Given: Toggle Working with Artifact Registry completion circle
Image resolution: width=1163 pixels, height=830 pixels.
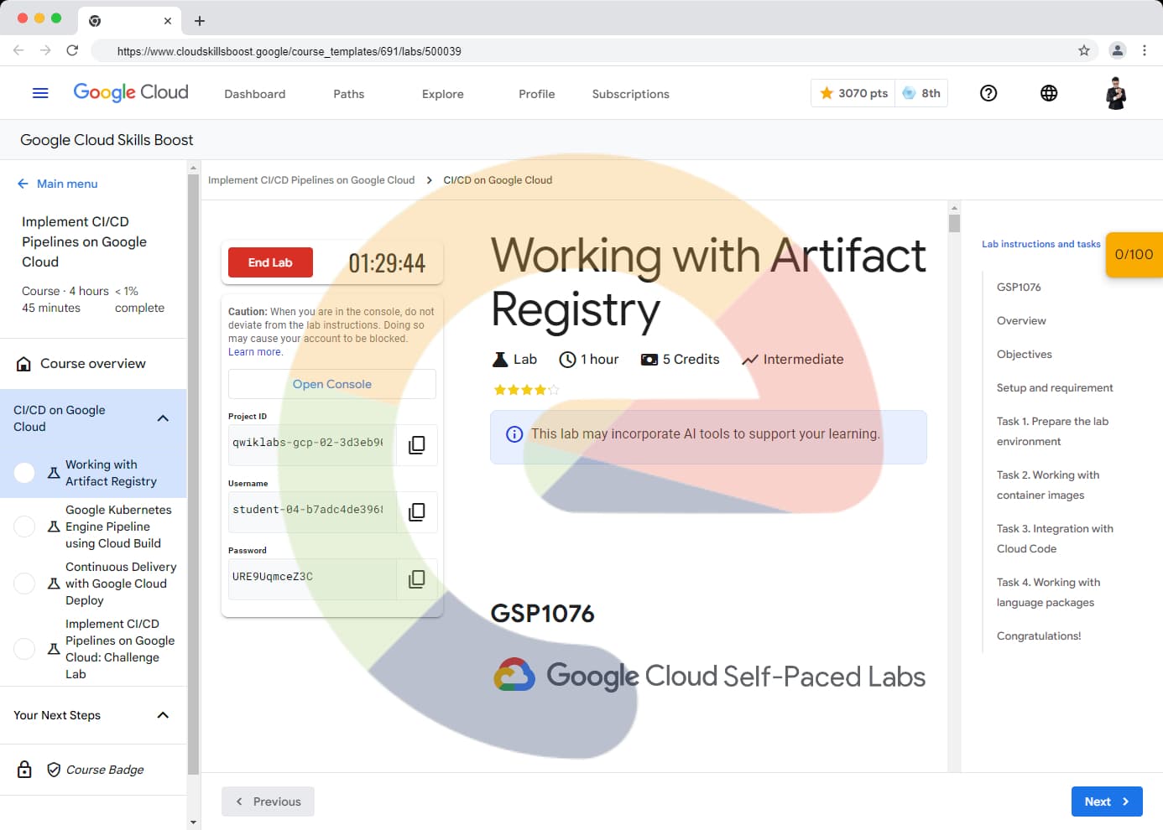Looking at the screenshot, I should [24, 473].
